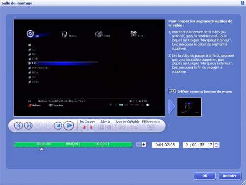Select the menu button thumbnail preview
The width and height of the screenshot is (246, 185).
(189, 107)
